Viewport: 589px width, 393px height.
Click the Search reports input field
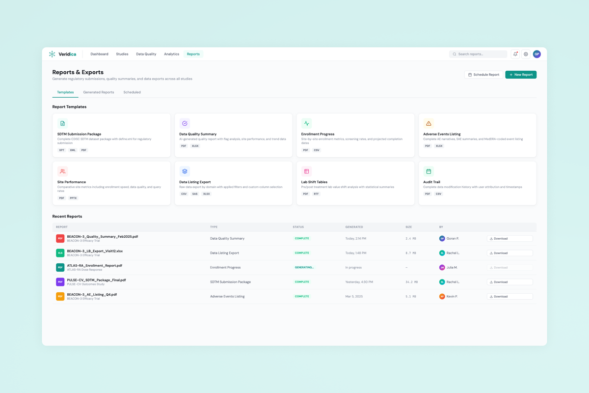(480, 54)
